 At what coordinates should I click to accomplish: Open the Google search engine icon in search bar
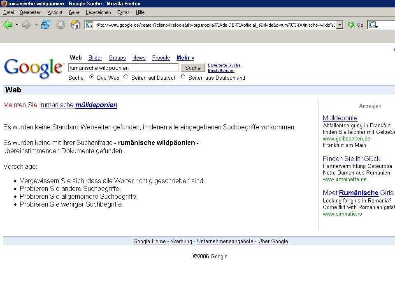[373, 25]
